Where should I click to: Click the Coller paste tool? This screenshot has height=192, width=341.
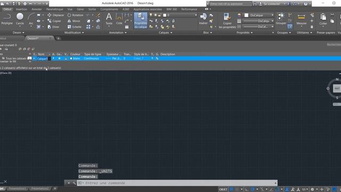coord(323,19)
